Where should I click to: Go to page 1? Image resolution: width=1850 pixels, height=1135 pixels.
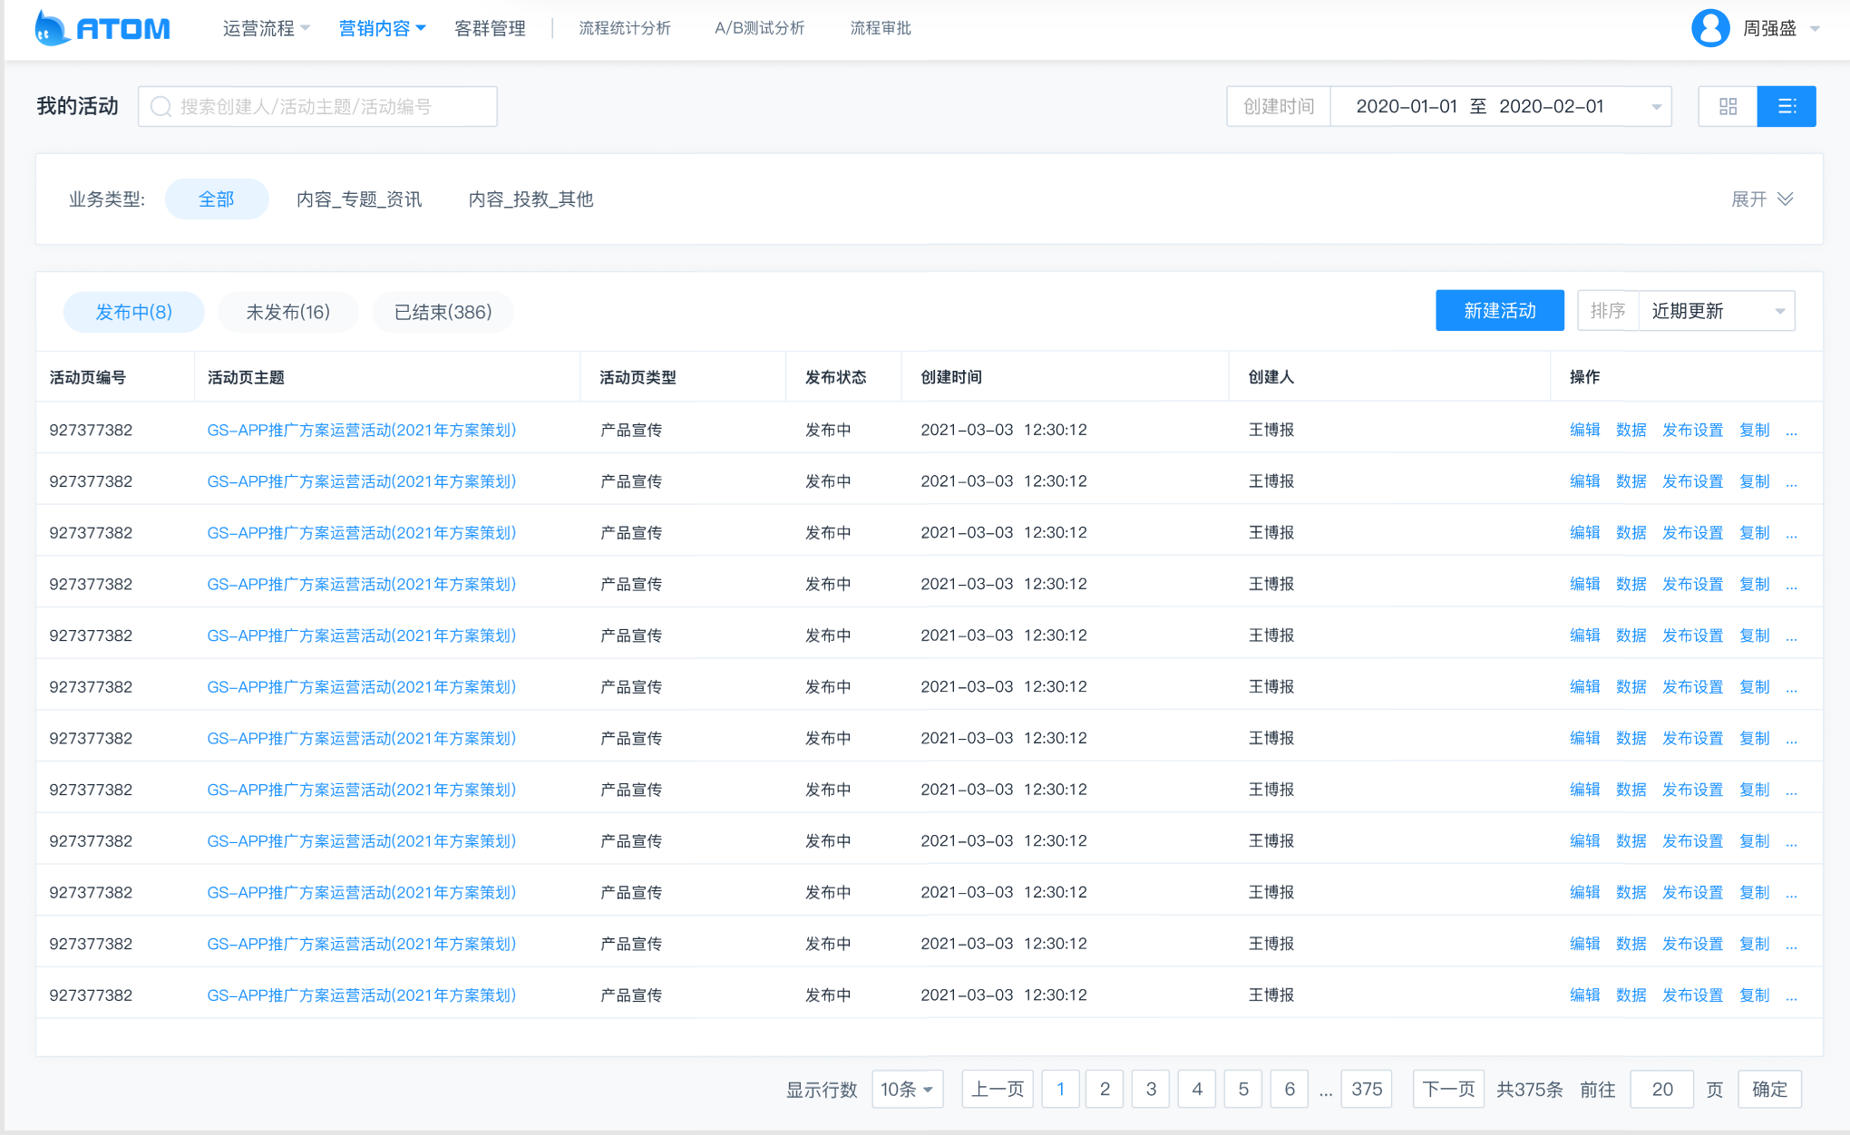[1060, 1089]
